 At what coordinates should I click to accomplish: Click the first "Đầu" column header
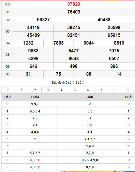7,97
